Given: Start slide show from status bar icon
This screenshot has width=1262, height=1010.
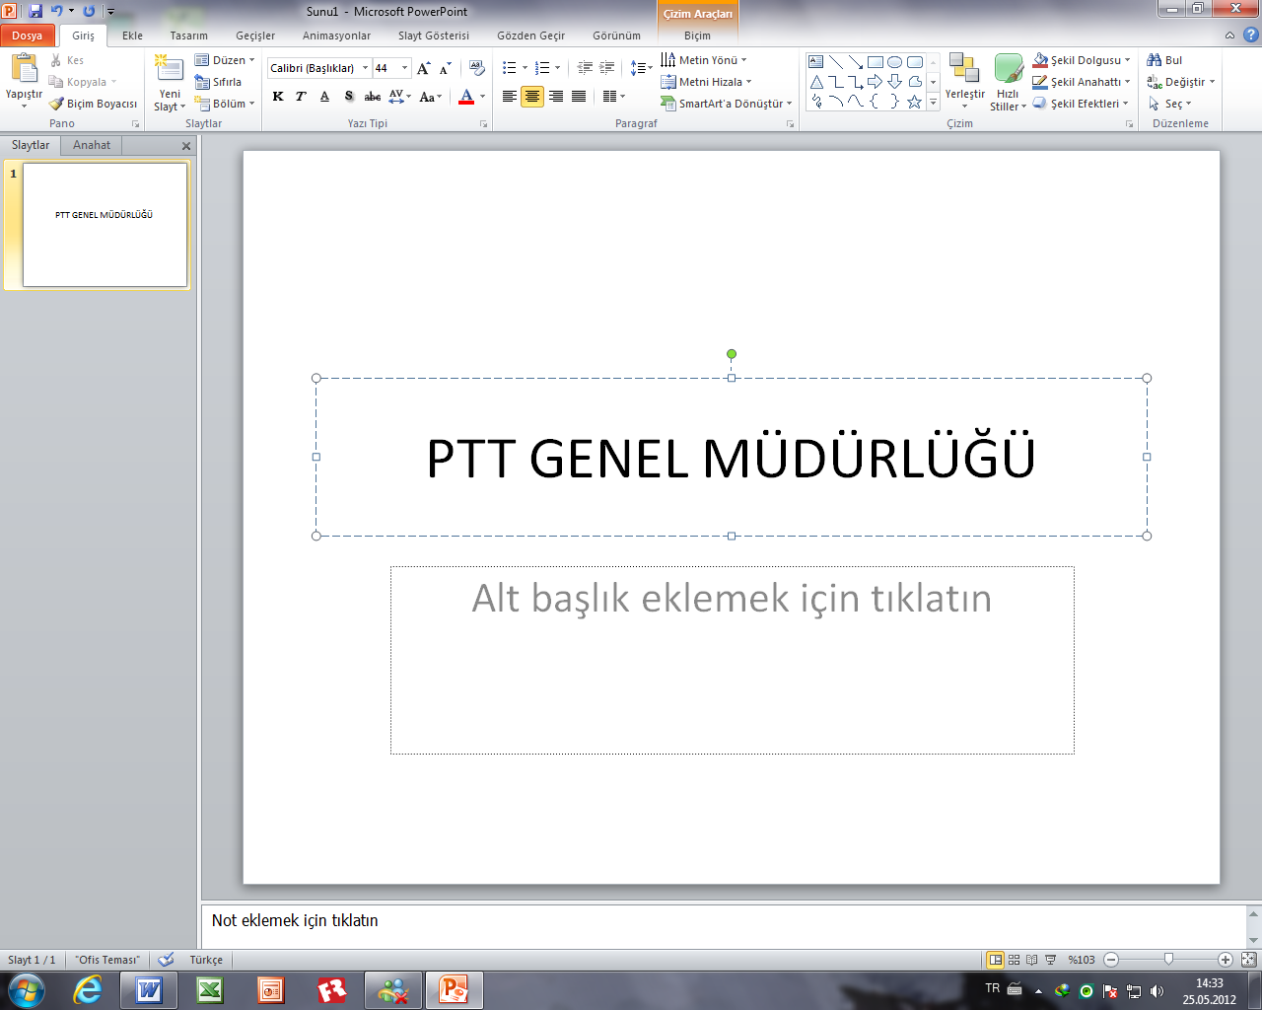Looking at the screenshot, I should 1051,960.
